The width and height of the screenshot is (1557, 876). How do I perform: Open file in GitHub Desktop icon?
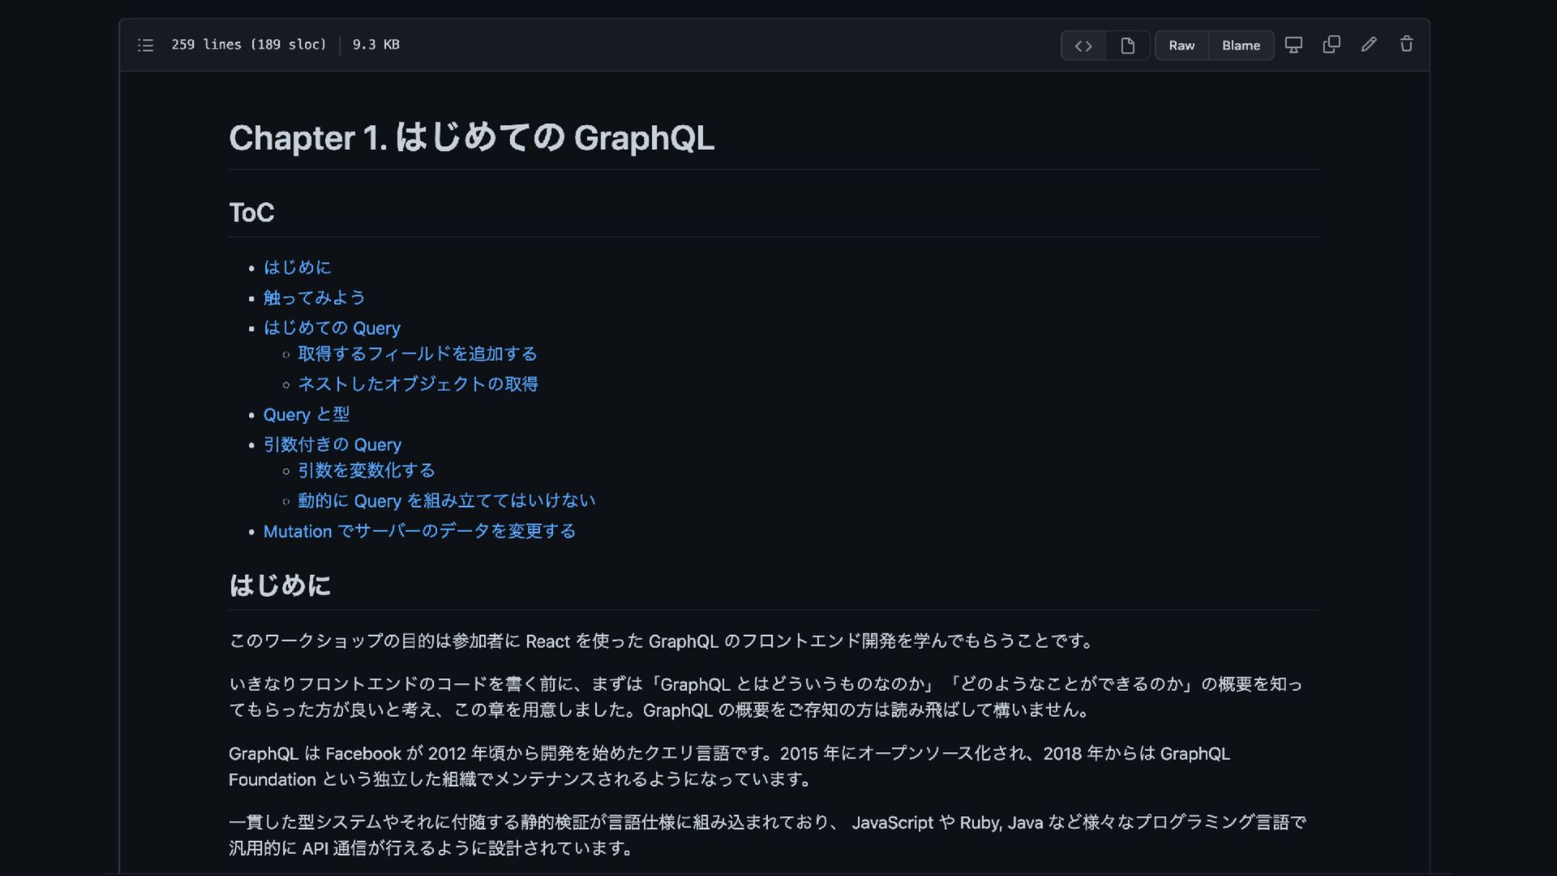click(x=1293, y=45)
